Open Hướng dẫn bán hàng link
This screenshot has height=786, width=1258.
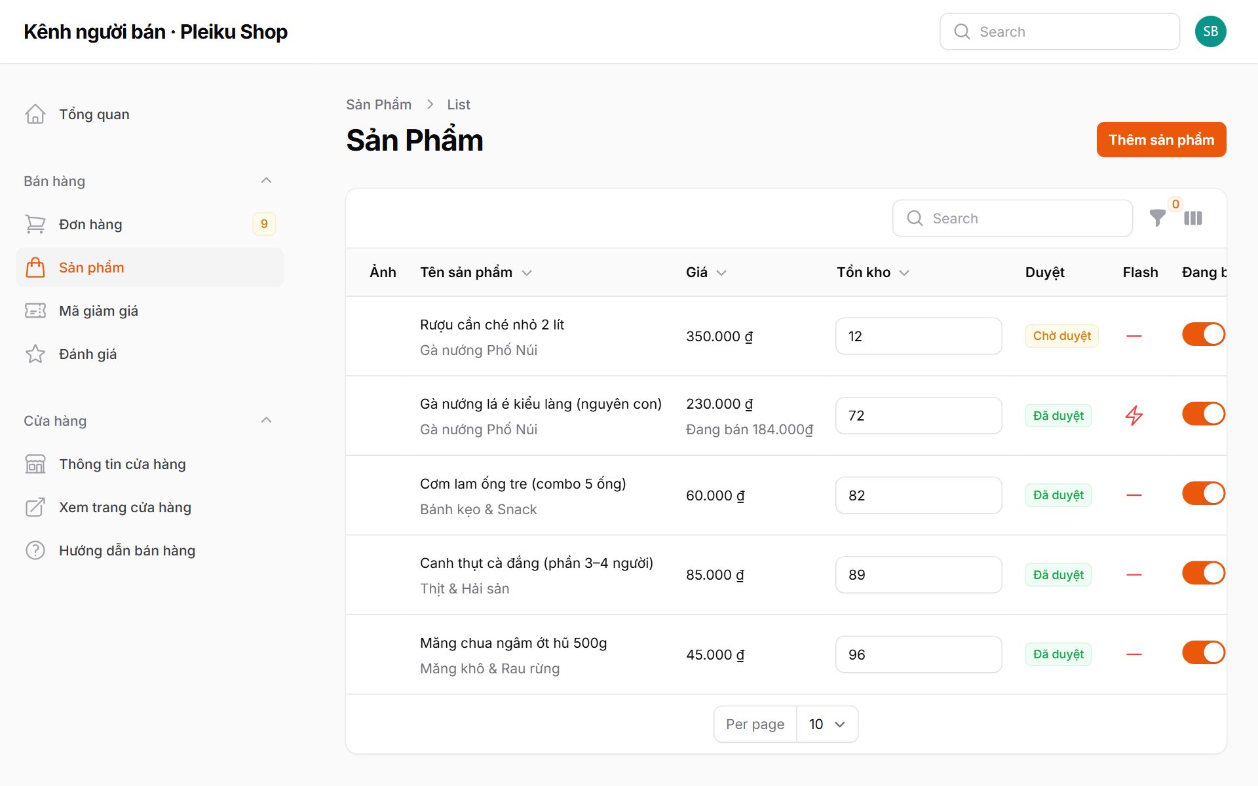tap(149, 550)
